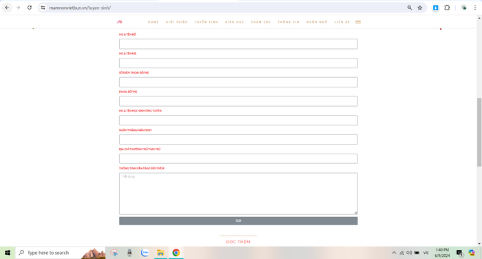Screen dimensions: 482x259
Task: Open the Snipping Tool taskbar icon
Action: [114, 253]
